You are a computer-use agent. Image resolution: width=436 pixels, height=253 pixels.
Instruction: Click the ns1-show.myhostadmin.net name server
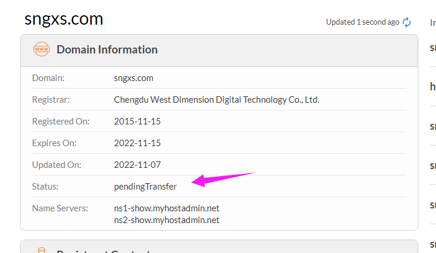point(166,208)
